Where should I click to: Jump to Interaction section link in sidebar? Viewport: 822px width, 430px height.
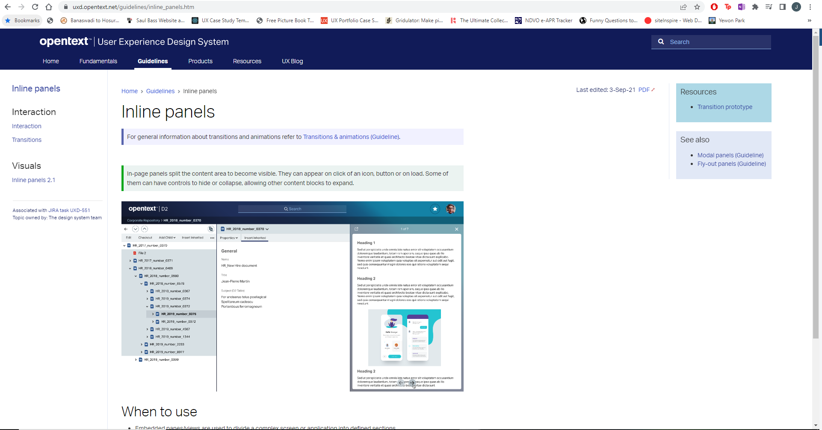27,126
